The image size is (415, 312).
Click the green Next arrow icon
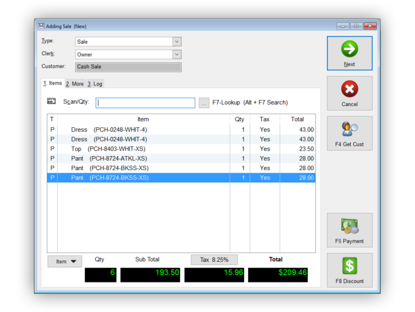[x=349, y=49]
